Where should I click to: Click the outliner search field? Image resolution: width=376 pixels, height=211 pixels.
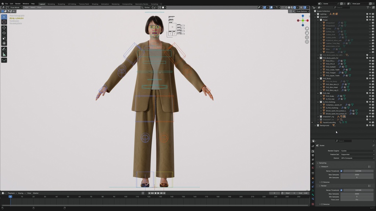341,7
